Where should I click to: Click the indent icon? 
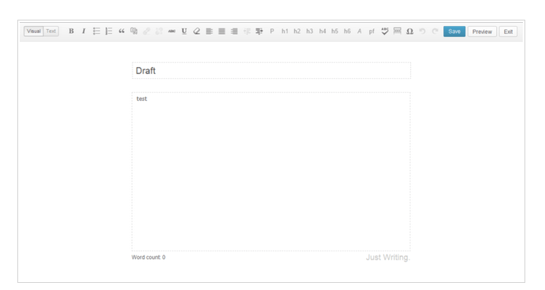pyautogui.click(x=259, y=32)
